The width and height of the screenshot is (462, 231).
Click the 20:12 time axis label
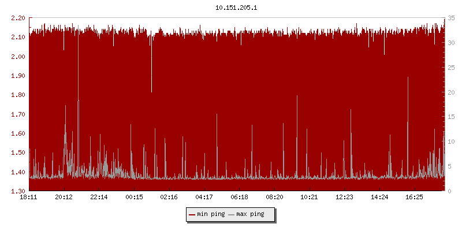(64, 197)
